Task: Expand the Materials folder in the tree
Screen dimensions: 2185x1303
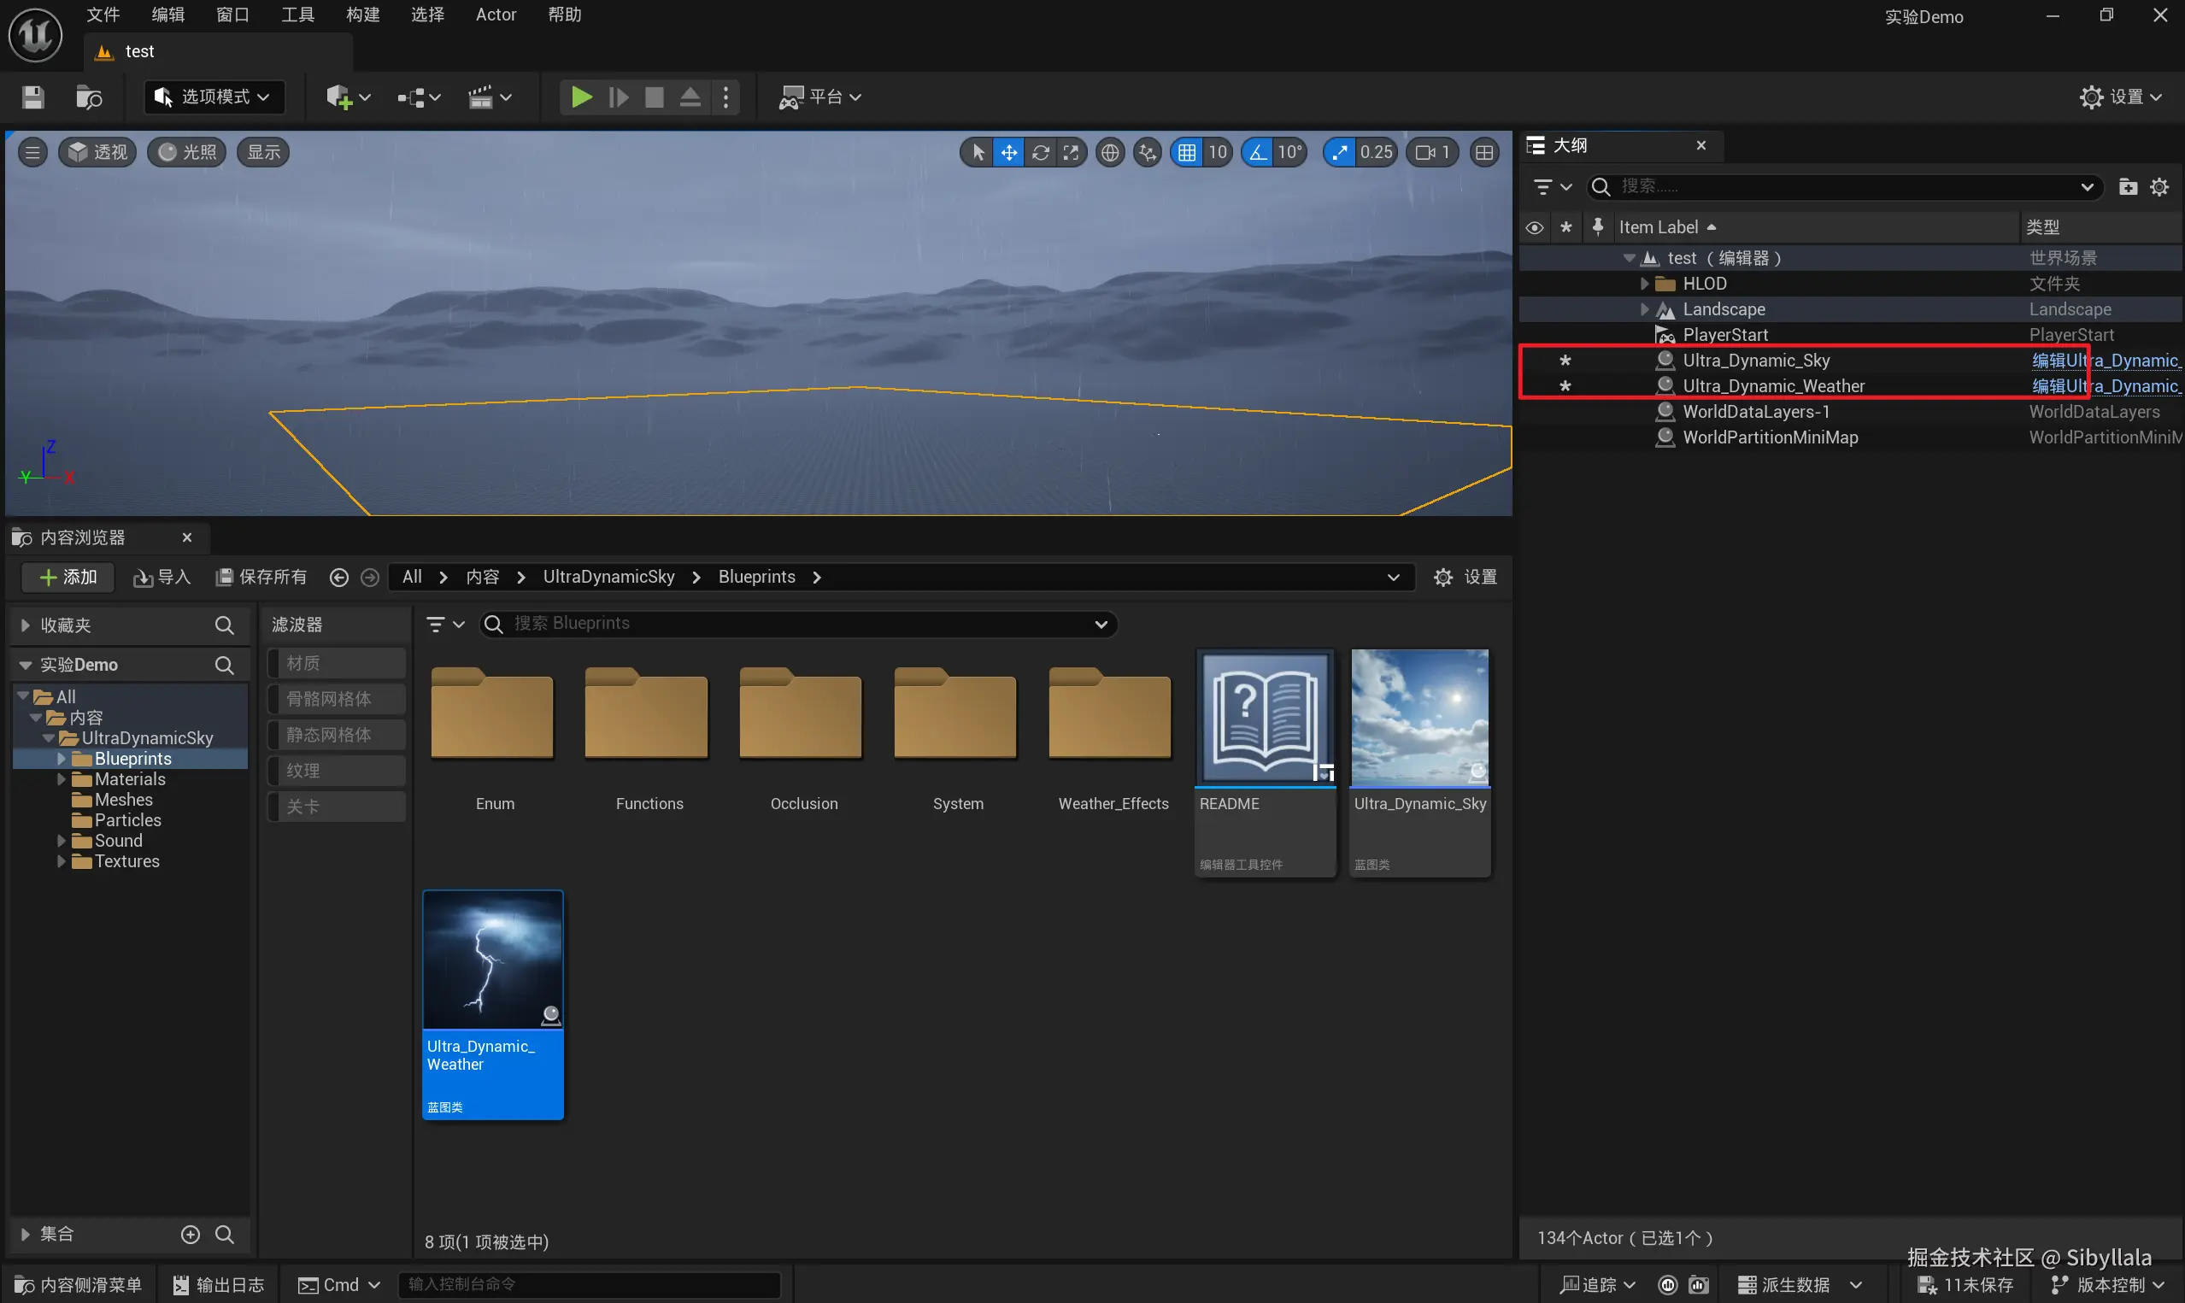Action: [62, 779]
